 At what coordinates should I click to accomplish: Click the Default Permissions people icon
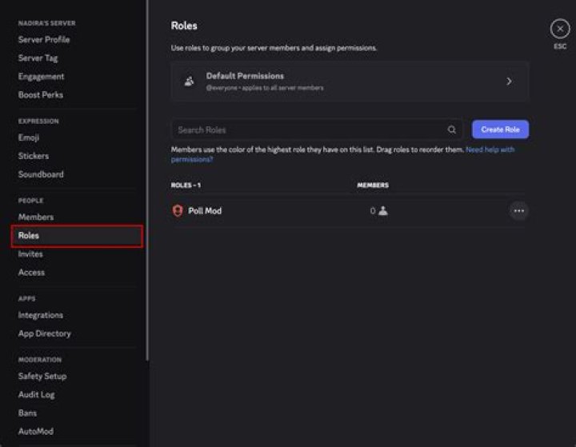click(x=190, y=82)
